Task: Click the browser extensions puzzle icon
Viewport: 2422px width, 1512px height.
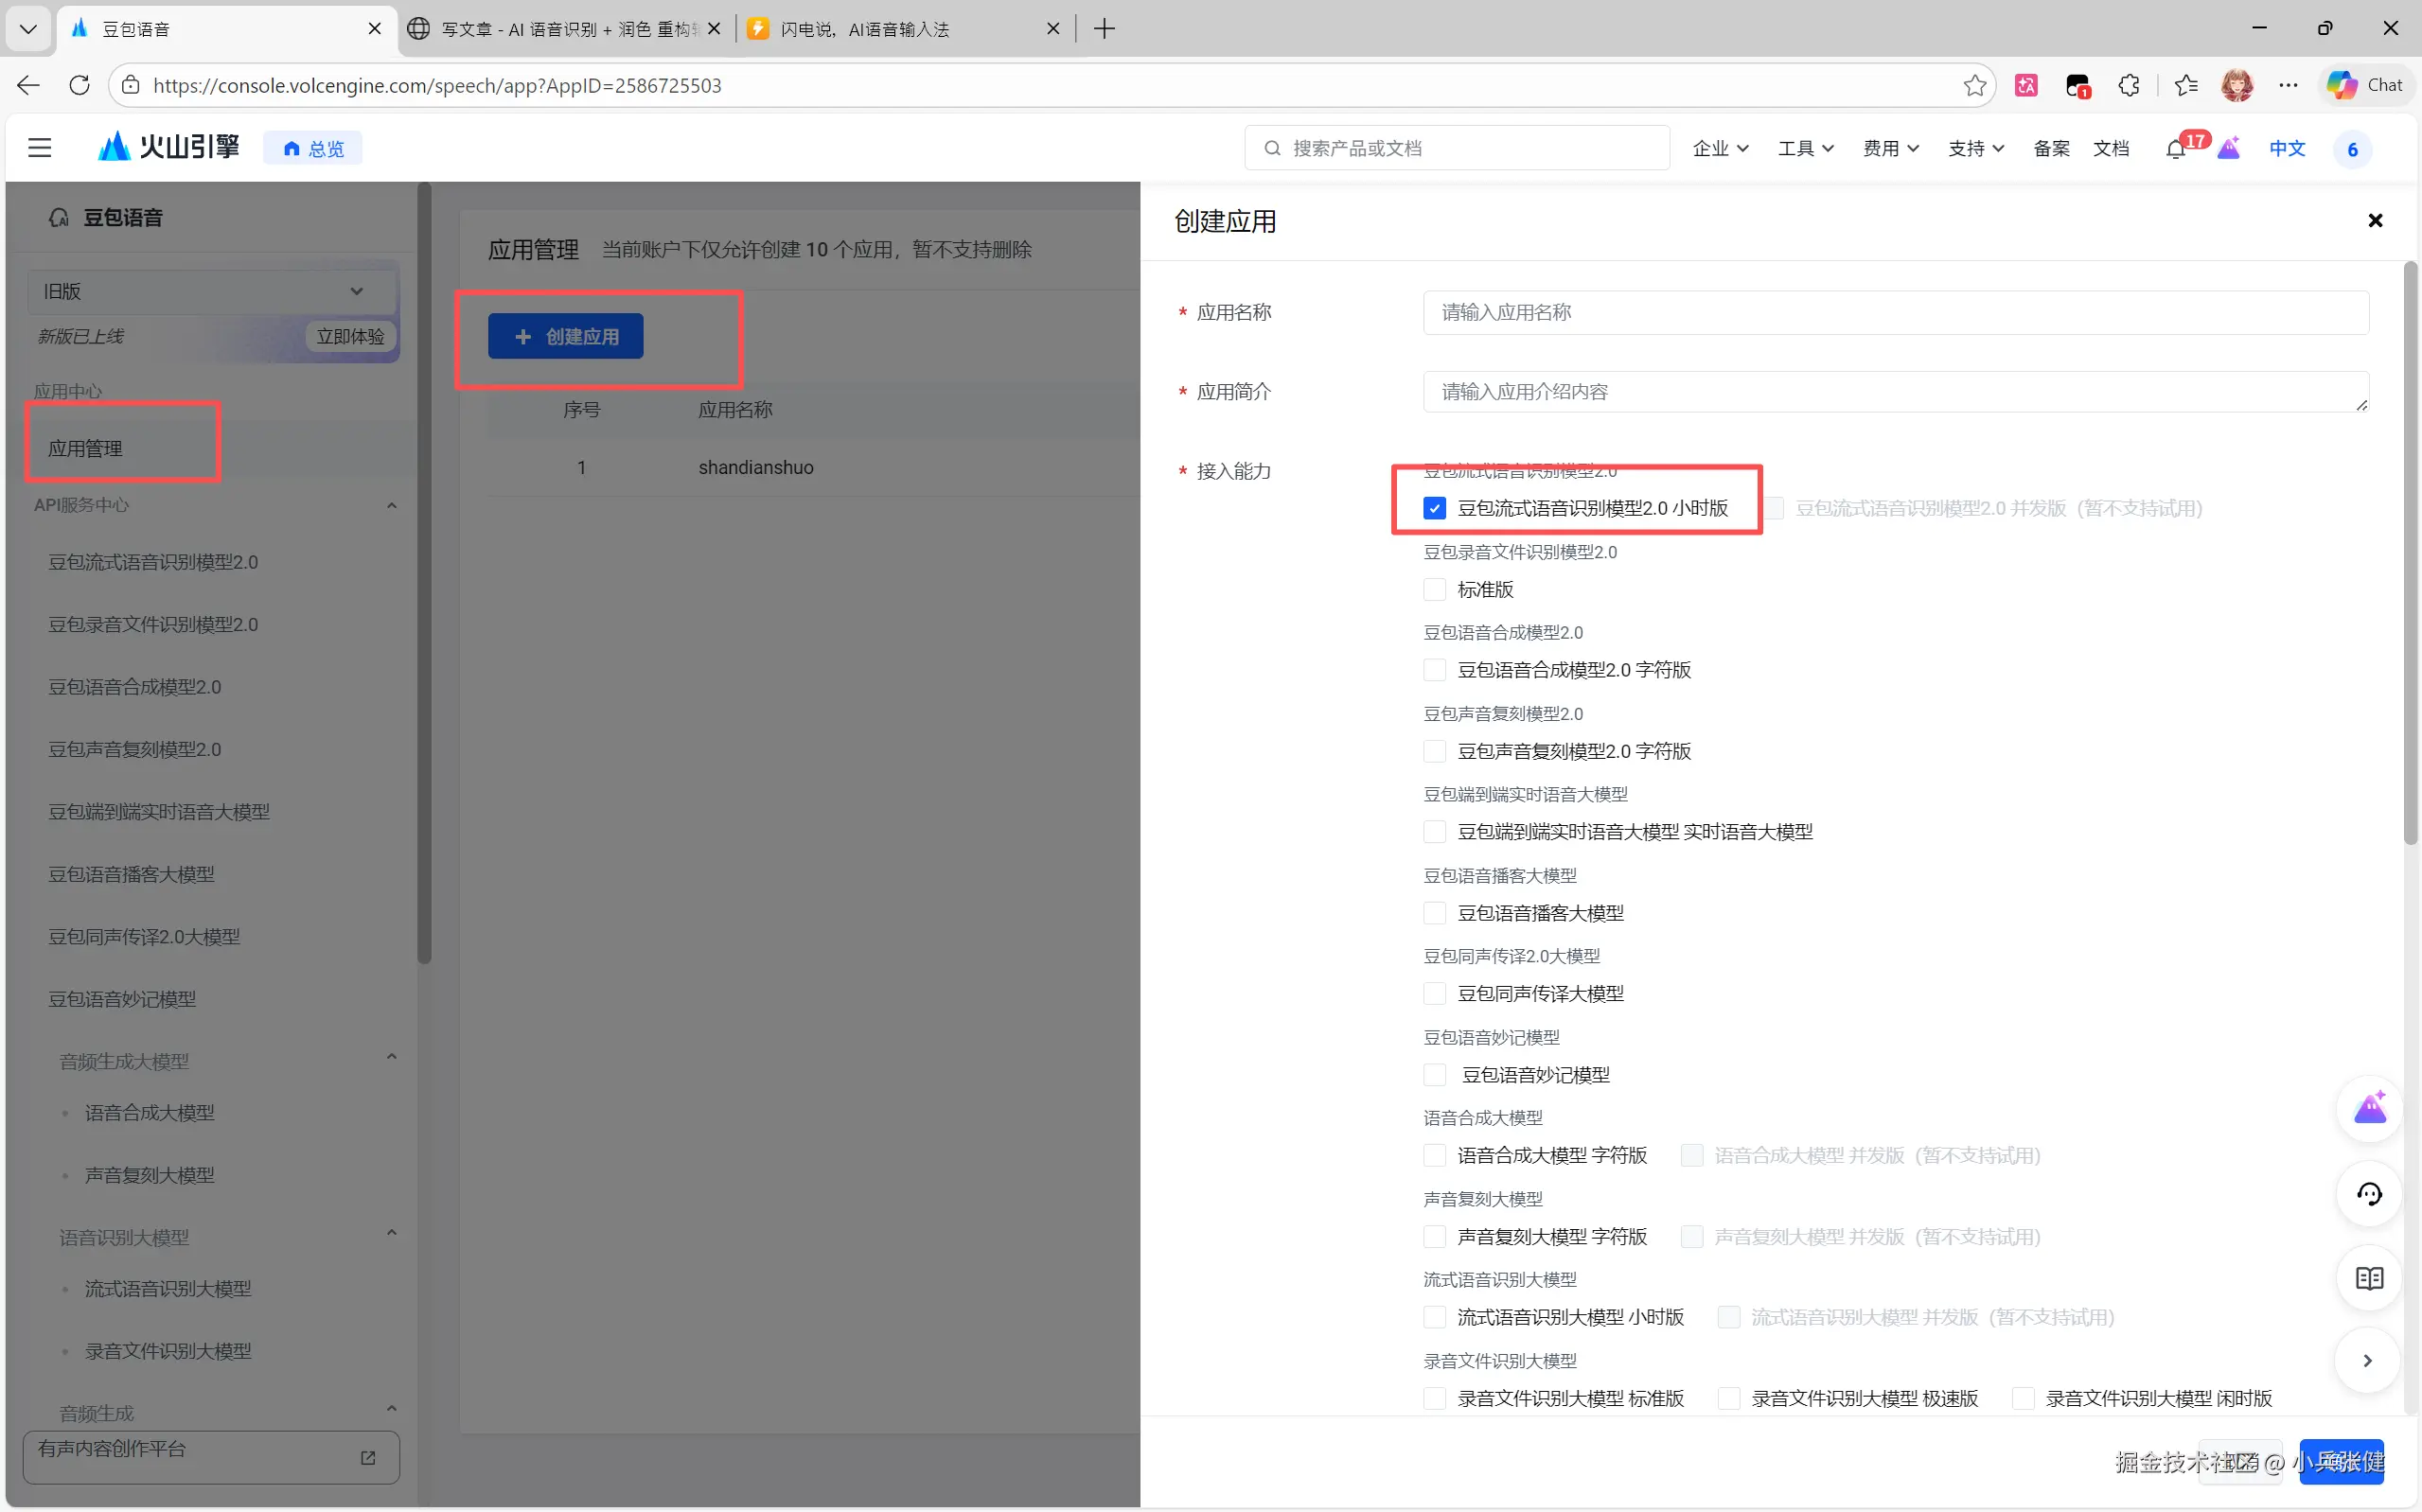Action: pyautogui.click(x=2129, y=85)
